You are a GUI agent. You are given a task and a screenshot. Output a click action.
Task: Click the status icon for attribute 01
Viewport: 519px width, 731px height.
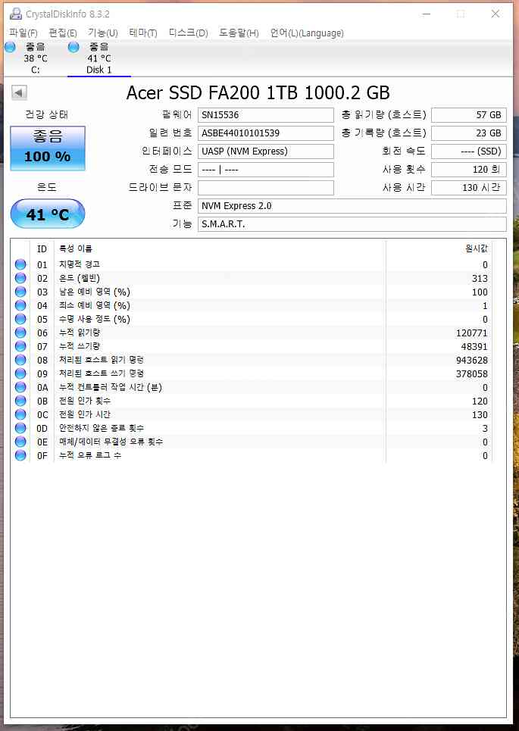(20, 264)
